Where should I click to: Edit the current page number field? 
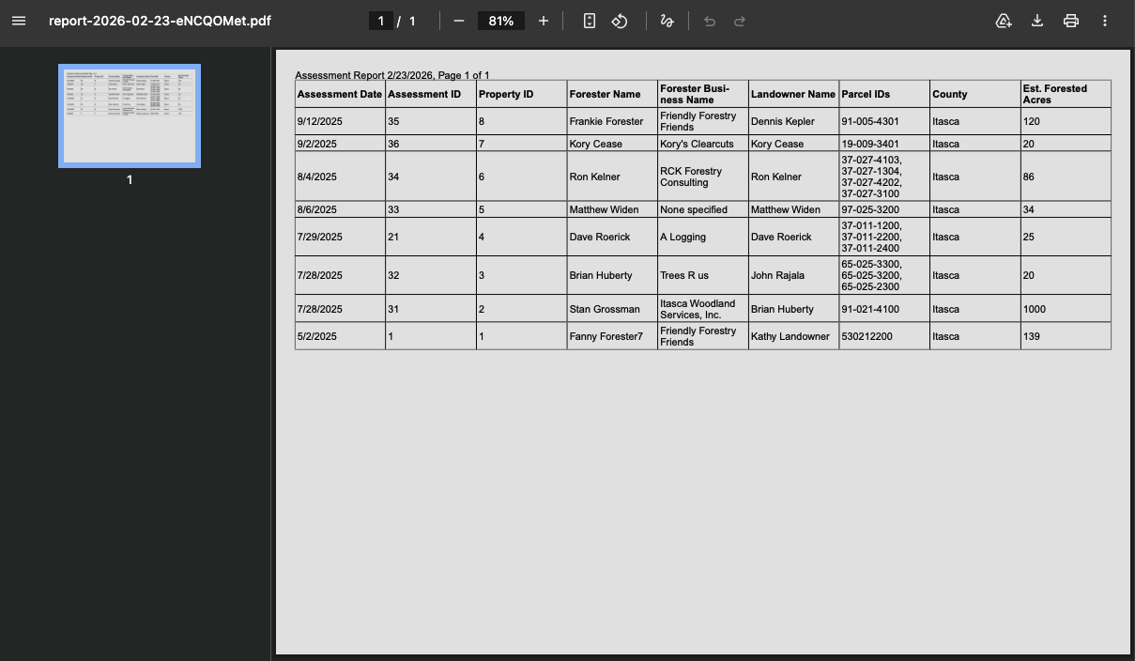coord(380,21)
